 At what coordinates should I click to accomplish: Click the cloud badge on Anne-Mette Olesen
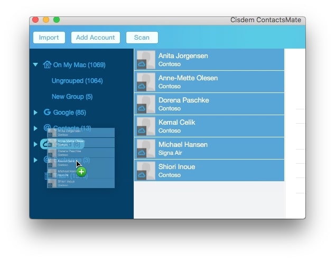142,87
